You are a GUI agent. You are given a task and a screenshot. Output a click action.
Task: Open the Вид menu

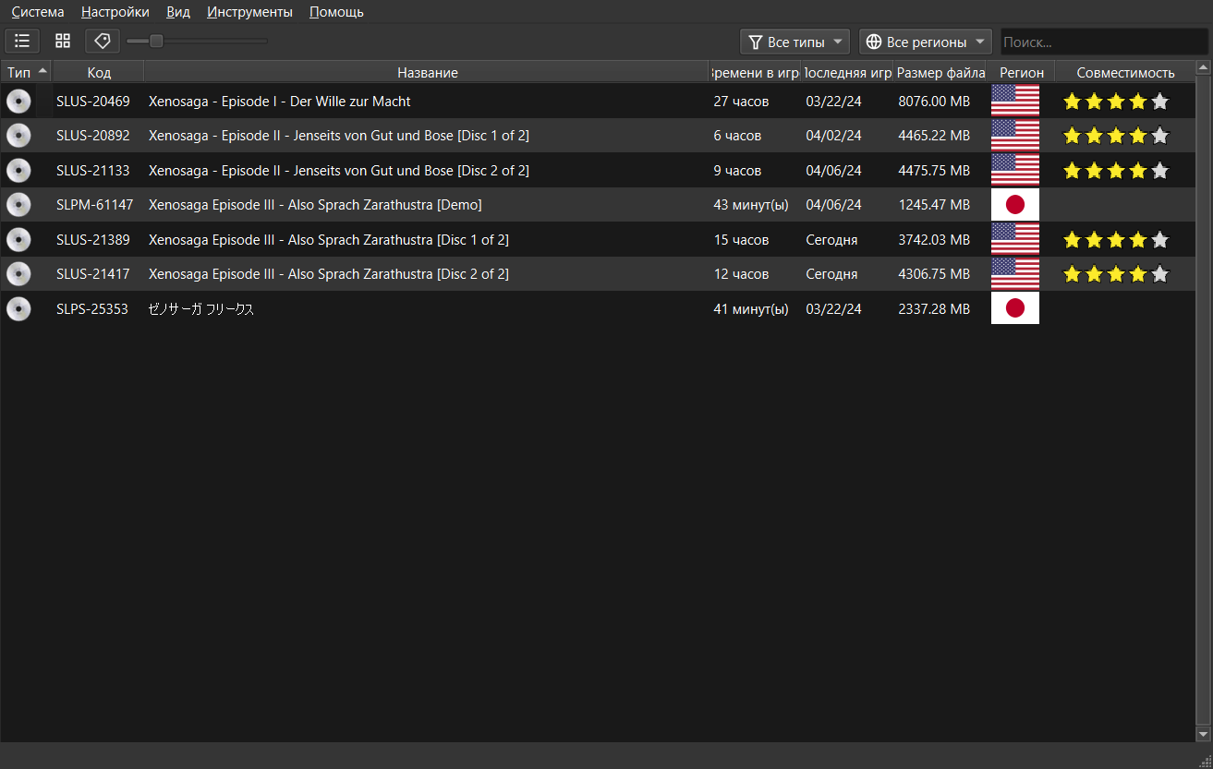(178, 12)
